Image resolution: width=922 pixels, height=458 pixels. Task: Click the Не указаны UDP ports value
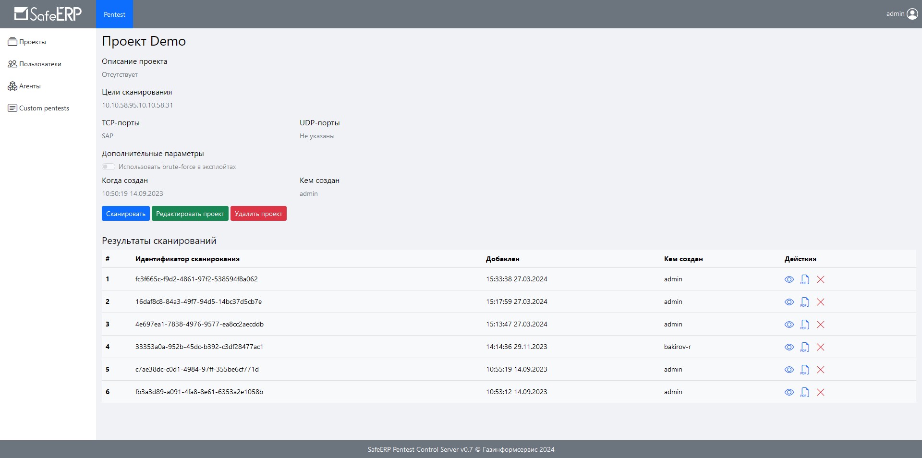click(x=317, y=136)
